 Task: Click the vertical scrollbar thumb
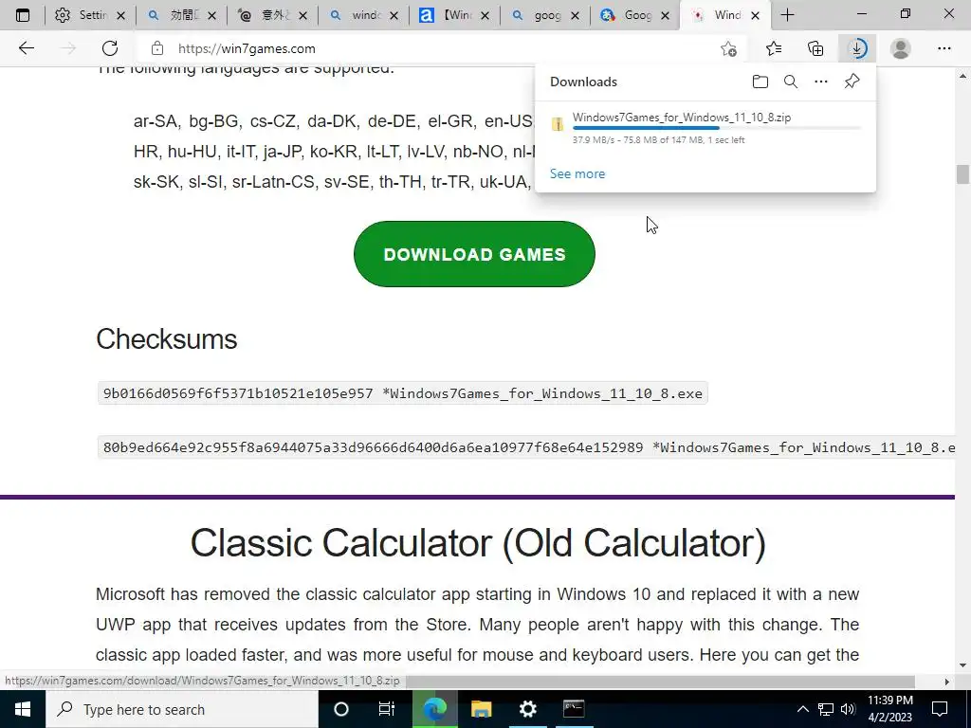point(962,174)
